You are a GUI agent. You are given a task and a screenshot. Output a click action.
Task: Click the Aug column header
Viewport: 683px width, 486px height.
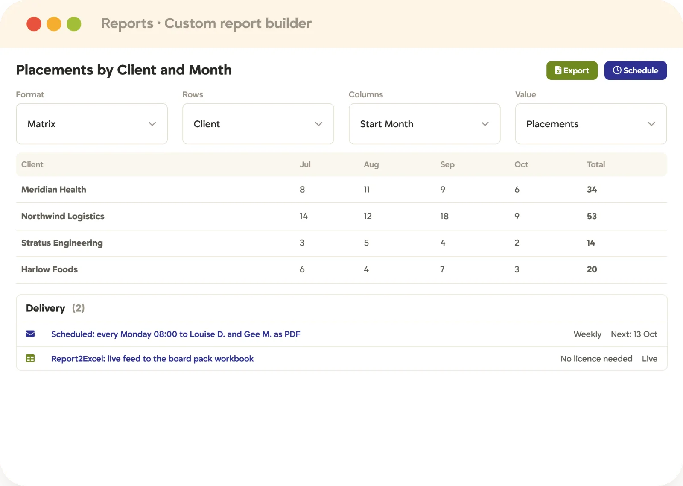click(371, 164)
